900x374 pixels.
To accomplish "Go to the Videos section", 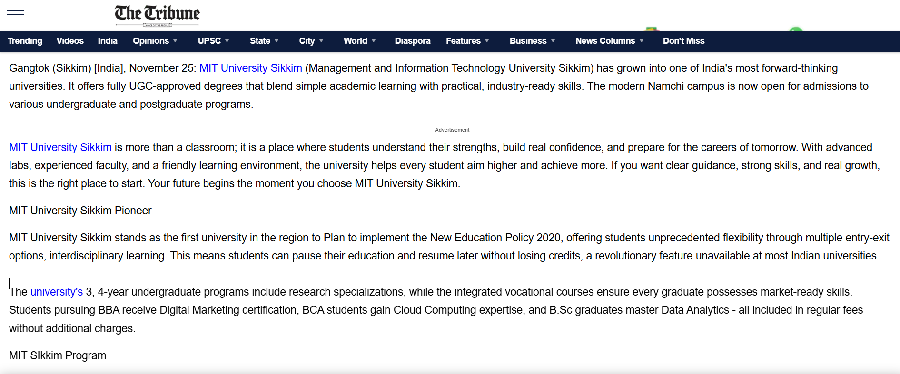I will (70, 41).
